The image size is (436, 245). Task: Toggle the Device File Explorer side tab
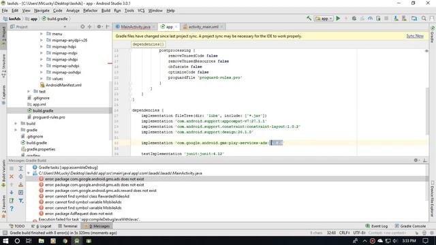[432, 199]
